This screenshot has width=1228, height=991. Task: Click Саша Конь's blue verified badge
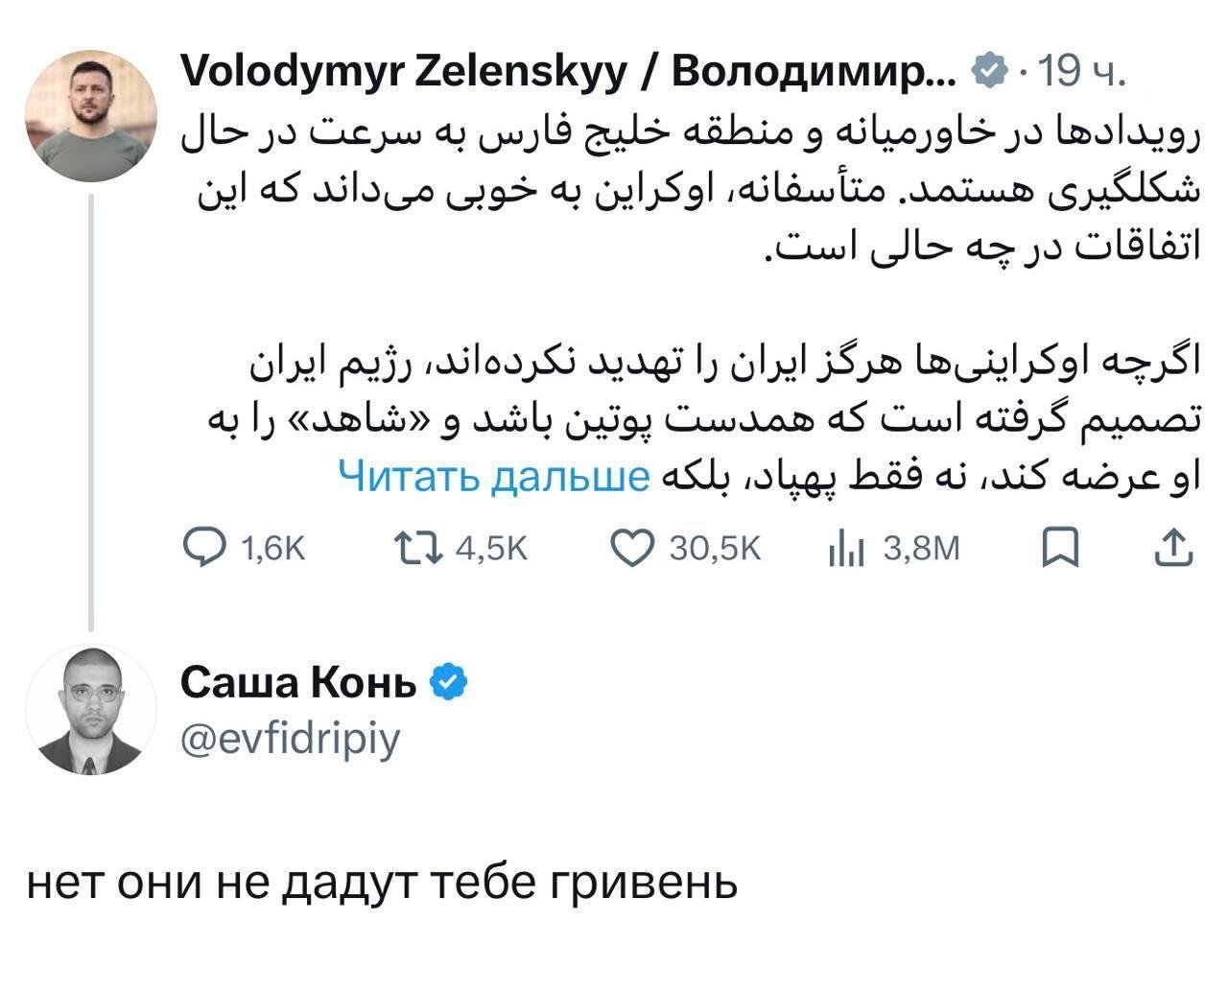tap(448, 682)
